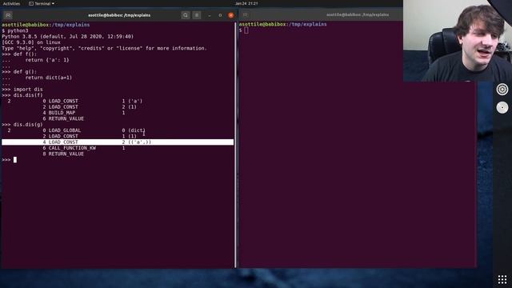The width and height of the screenshot is (512, 288).
Task: Click the CALL_FUNCTION_KW instruction line
Action: pyautogui.click(x=83, y=148)
